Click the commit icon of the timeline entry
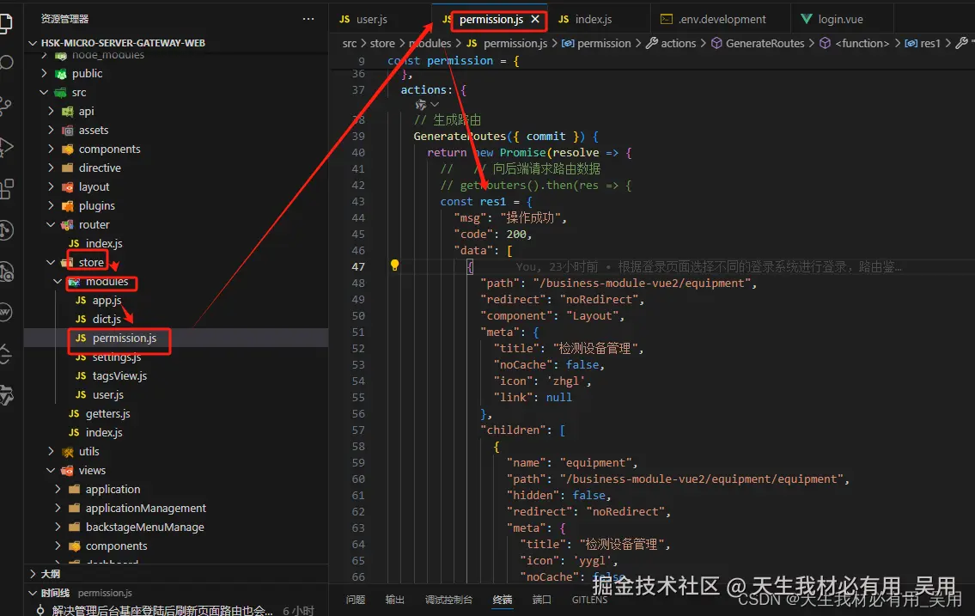975x616 pixels. (x=40, y=610)
